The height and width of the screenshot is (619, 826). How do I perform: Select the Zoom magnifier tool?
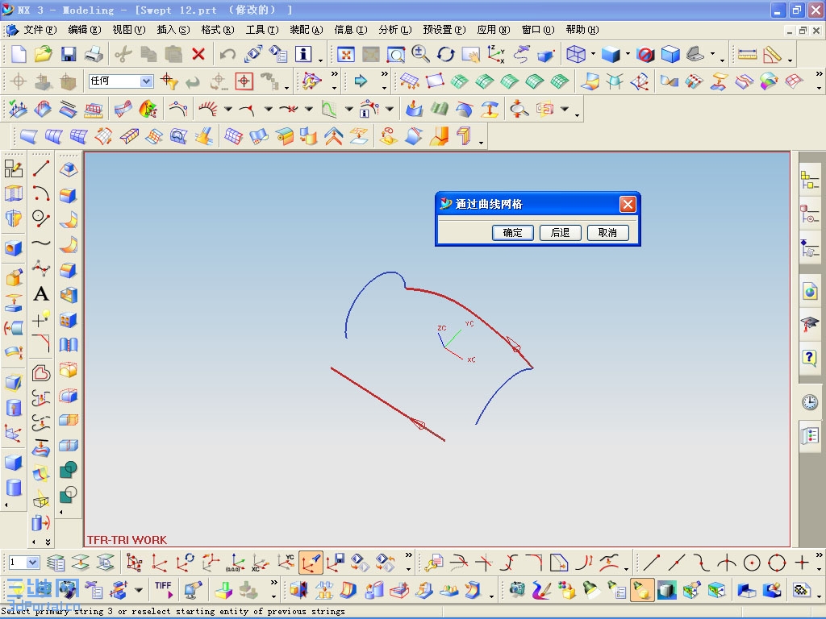(x=420, y=54)
